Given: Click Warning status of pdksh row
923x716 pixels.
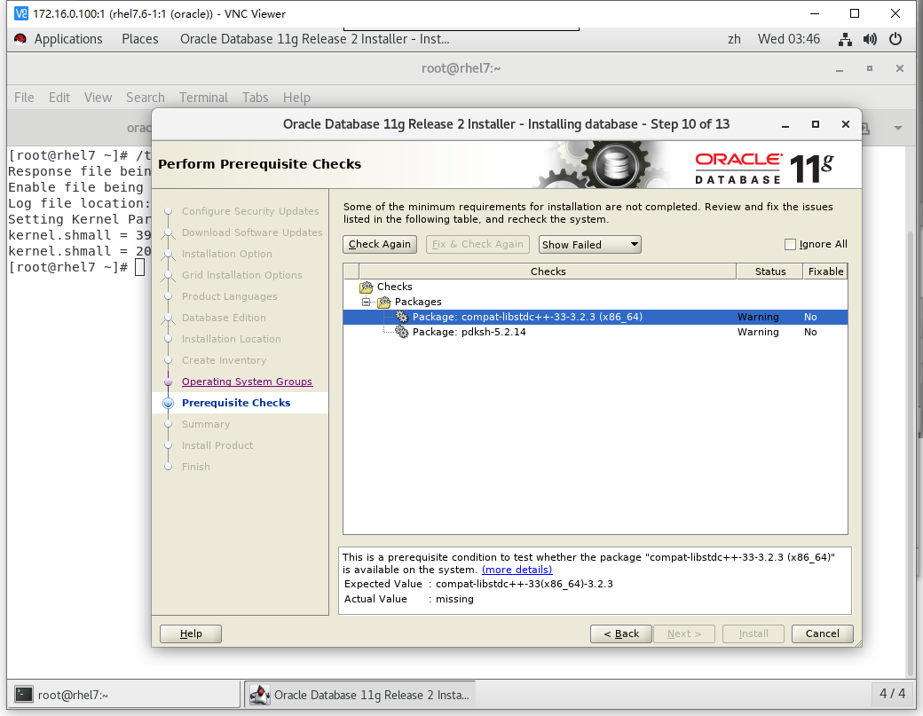Looking at the screenshot, I should [x=758, y=333].
